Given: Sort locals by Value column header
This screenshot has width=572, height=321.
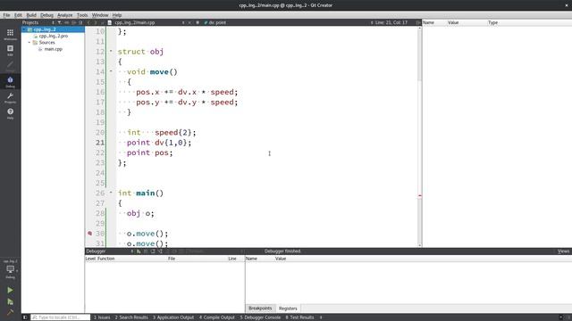Looking at the screenshot, I should [x=453, y=22].
